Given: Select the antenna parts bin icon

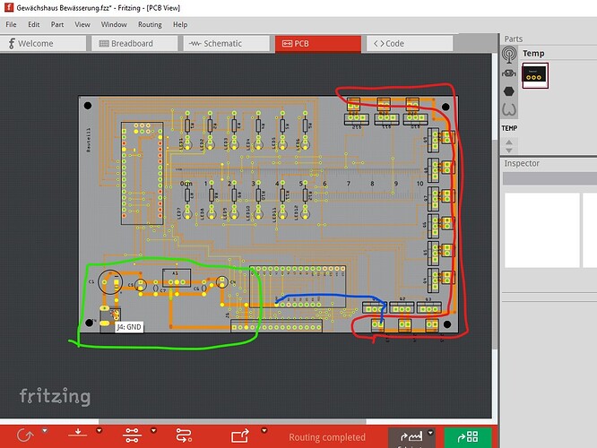Looking at the screenshot, I should [x=509, y=55].
